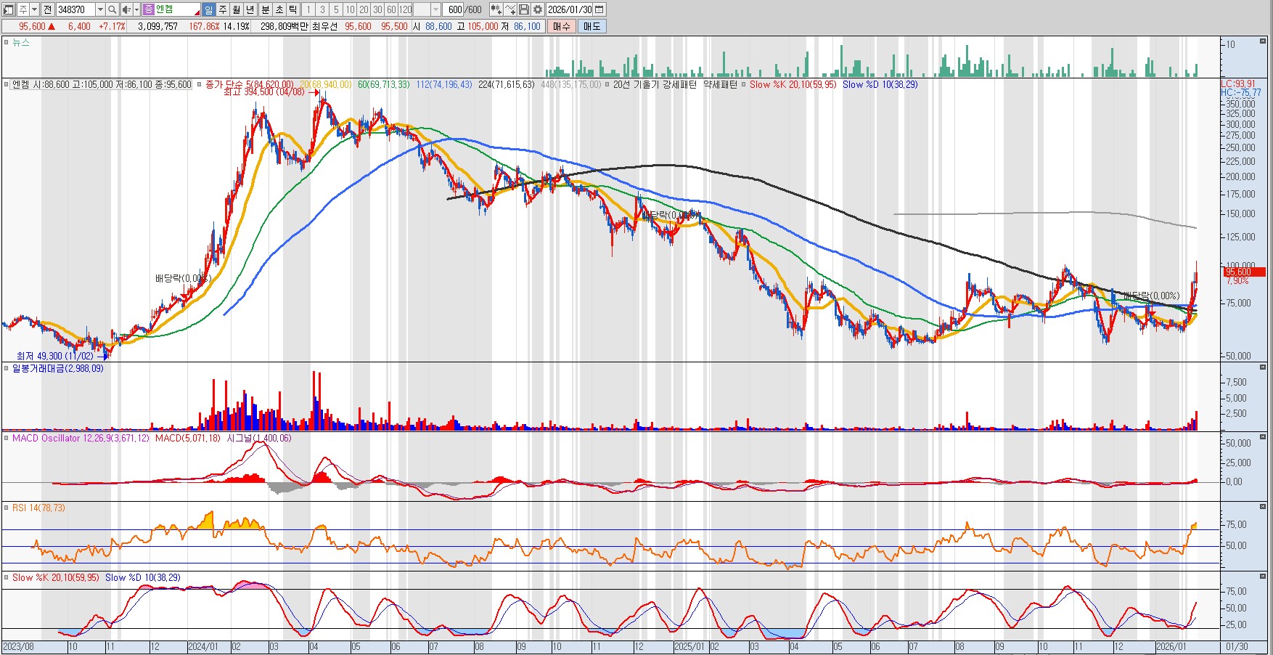Select the 20-day moving average label
This screenshot has width=1273, height=655.
[325, 84]
